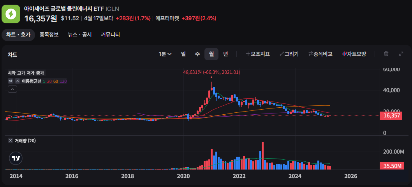The height and width of the screenshot is (187, 412).
Task: Click the 4월 17일보다 comparison label
Action: (x=99, y=18)
